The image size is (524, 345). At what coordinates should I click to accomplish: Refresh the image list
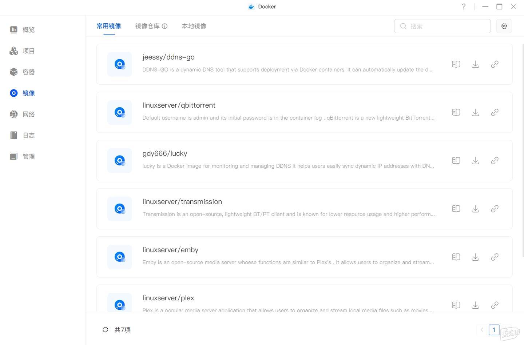[x=105, y=330]
